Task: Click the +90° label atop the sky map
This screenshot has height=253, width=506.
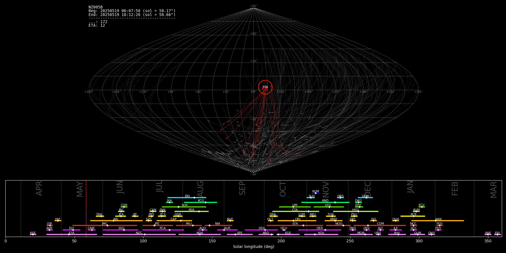Action: (254, 6)
